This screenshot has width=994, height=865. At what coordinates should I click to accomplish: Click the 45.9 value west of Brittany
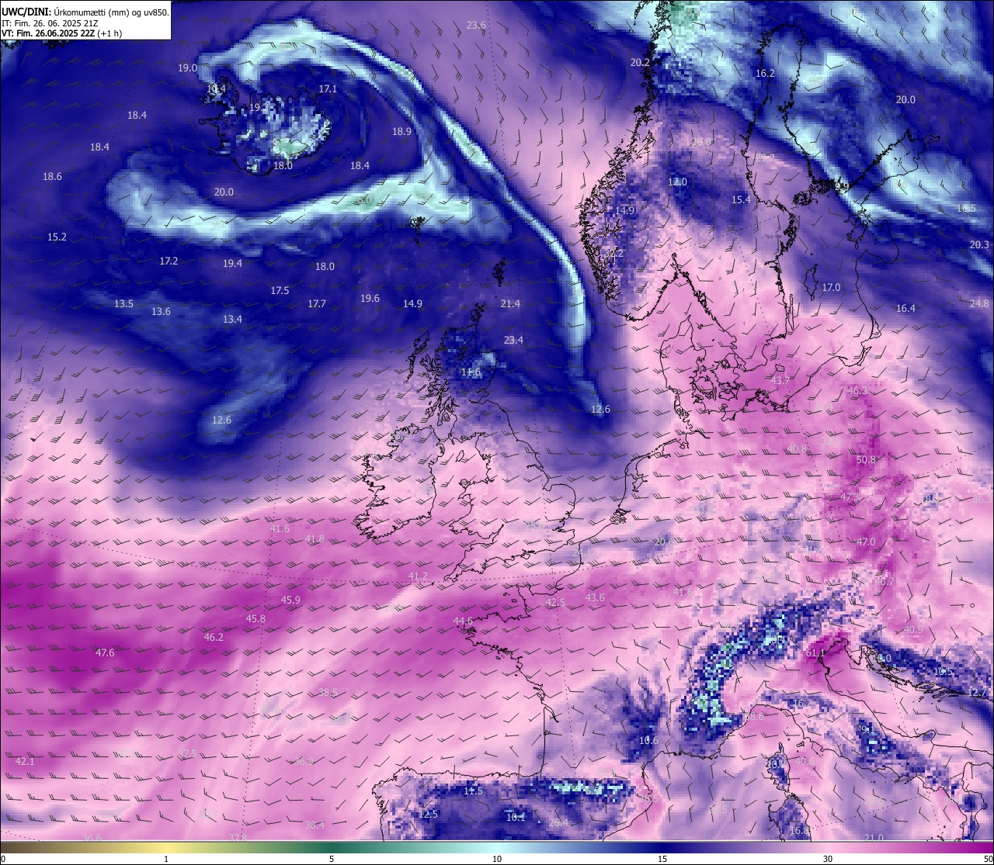(290, 600)
